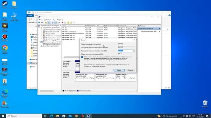Collapse Запоминающие устройства tree node

[x=39, y=42]
